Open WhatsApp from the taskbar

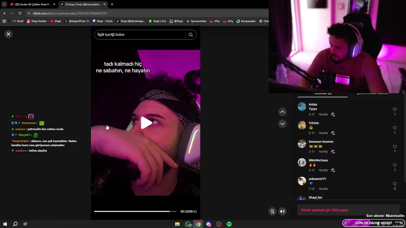pos(188,224)
